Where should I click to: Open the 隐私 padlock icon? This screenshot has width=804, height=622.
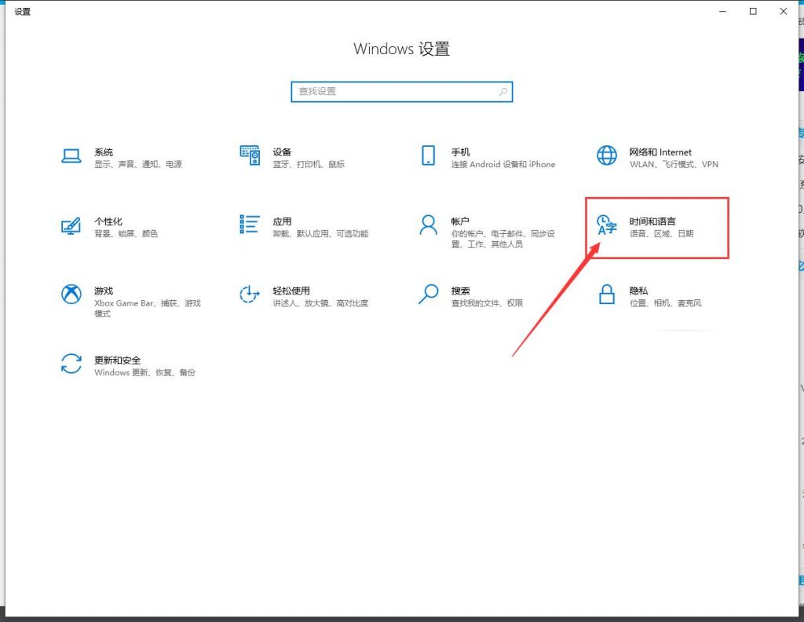(x=607, y=295)
